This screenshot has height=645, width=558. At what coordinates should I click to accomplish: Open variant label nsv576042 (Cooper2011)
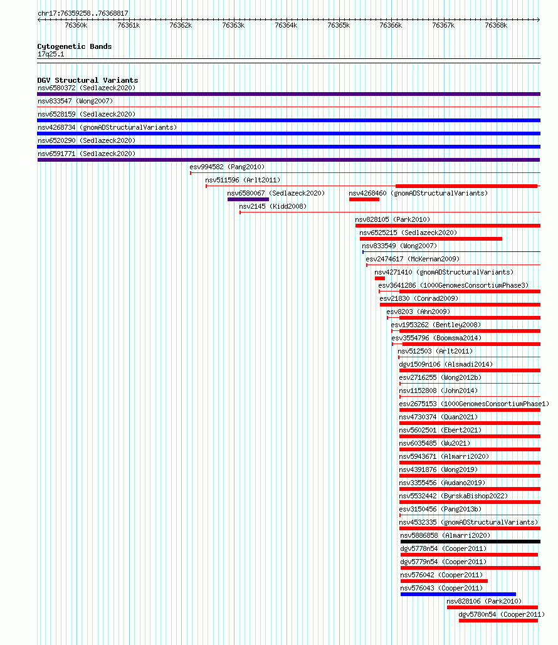click(x=441, y=575)
